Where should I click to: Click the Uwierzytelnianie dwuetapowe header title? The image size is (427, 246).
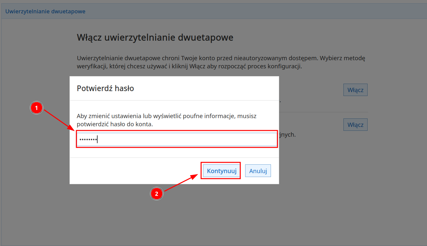tap(45, 11)
